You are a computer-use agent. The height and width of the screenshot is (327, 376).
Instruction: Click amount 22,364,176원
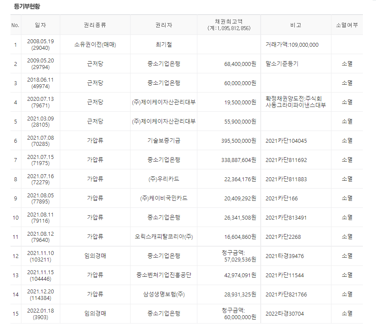(x=240, y=179)
